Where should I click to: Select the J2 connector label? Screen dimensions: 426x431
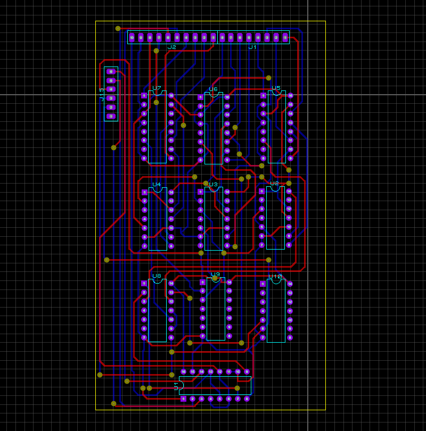[x=171, y=47]
